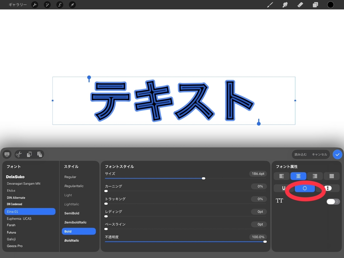Viewport: 344px width, 258px height.
Task: Tap the キャンセル button
Action: 319,155
